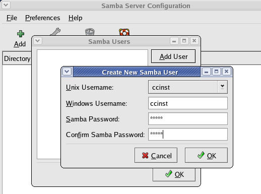The width and height of the screenshot is (261, 194).
Task: Close the Samba Users window
Action: click(194, 41)
